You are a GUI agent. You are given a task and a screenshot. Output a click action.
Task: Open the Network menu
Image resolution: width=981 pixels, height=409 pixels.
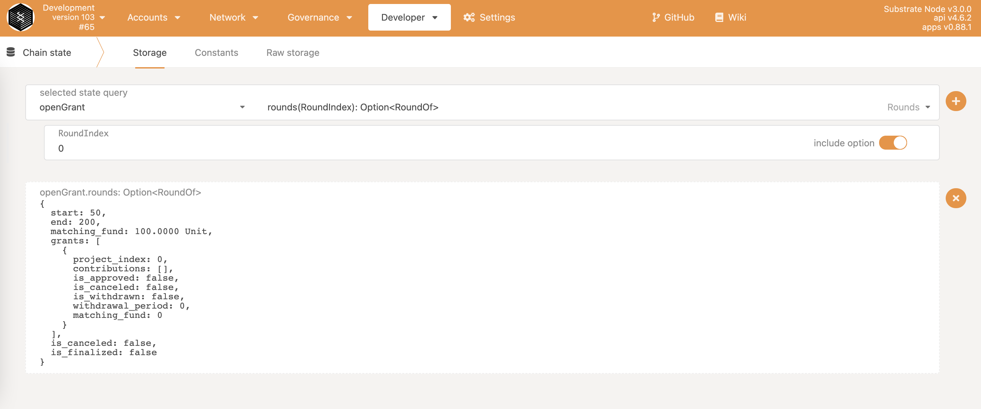coord(233,18)
